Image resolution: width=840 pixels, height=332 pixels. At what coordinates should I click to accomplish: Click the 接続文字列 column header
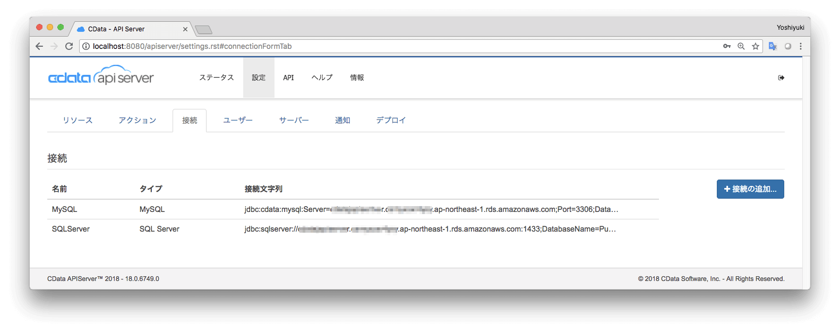[x=263, y=189]
